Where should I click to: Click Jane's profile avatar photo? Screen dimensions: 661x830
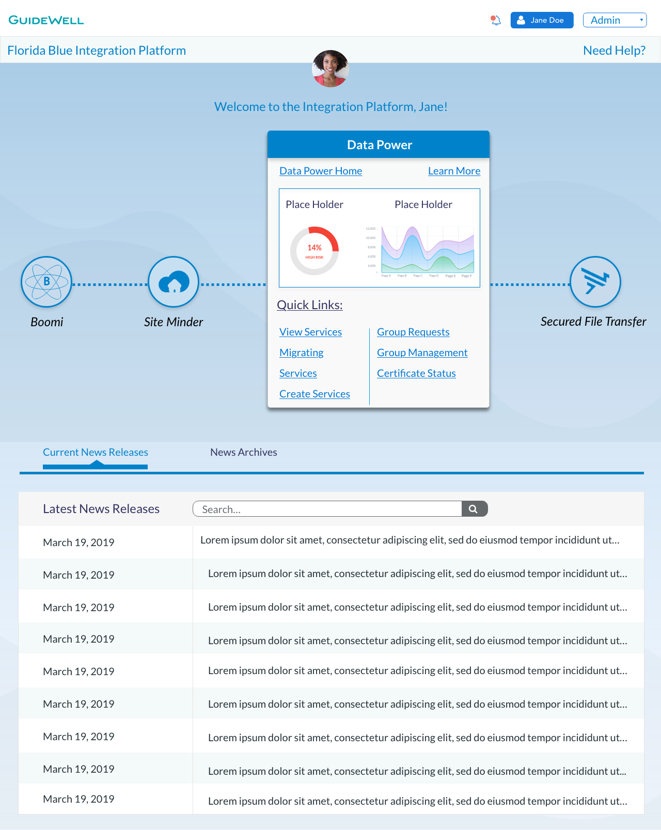pos(330,69)
